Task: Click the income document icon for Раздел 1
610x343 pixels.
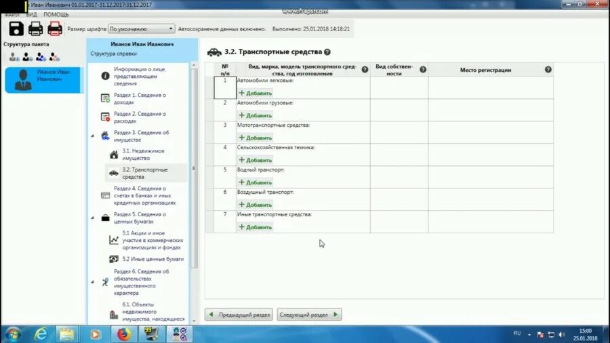Action: 105,98
